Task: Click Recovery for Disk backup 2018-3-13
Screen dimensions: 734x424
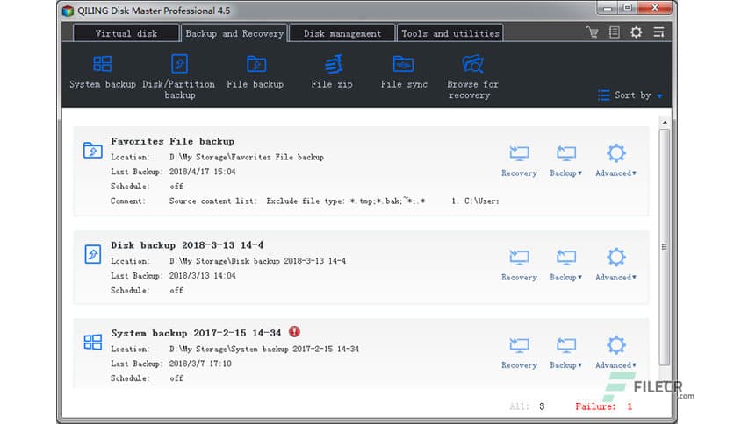Action: coord(519,265)
